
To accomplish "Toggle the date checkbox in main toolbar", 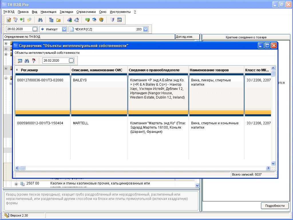I will 35,29.
